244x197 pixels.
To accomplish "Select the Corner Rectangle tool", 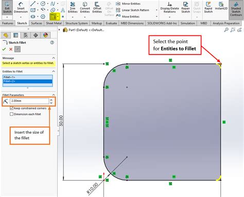I will pyautogui.click(x=33, y=10).
